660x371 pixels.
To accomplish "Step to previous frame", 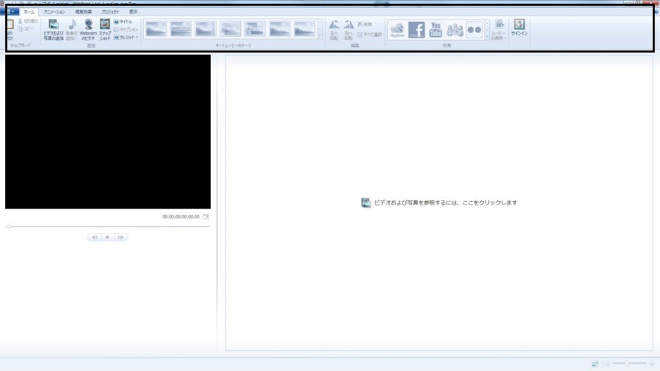I will coord(95,237).
